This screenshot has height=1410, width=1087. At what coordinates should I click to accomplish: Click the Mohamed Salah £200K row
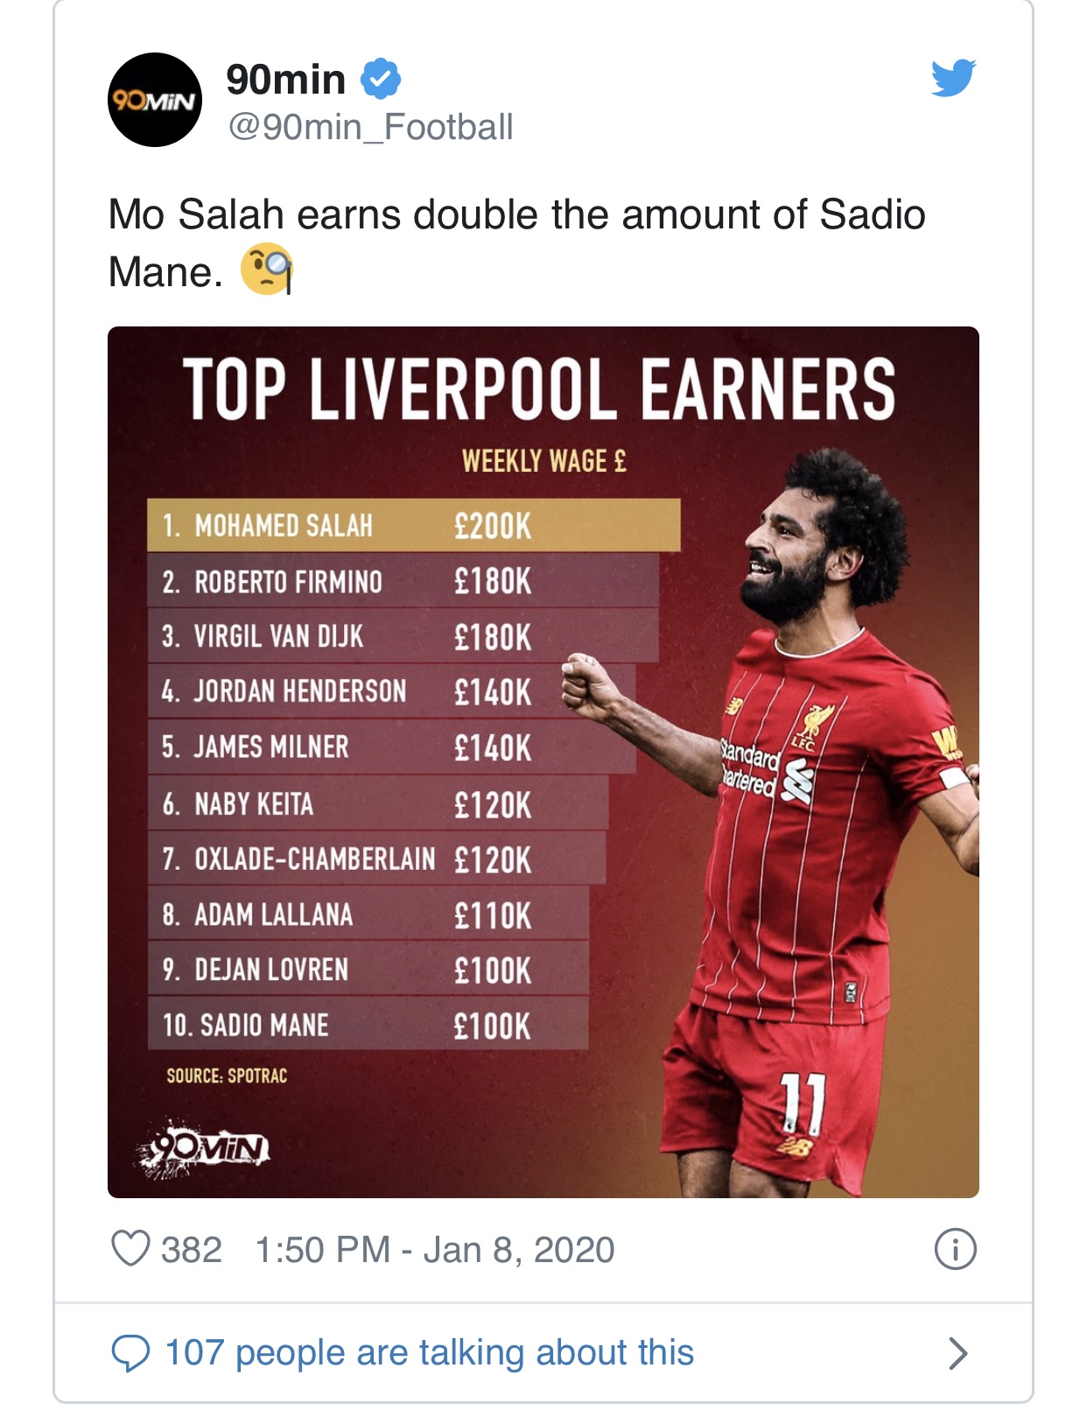[x=414, y=525]
